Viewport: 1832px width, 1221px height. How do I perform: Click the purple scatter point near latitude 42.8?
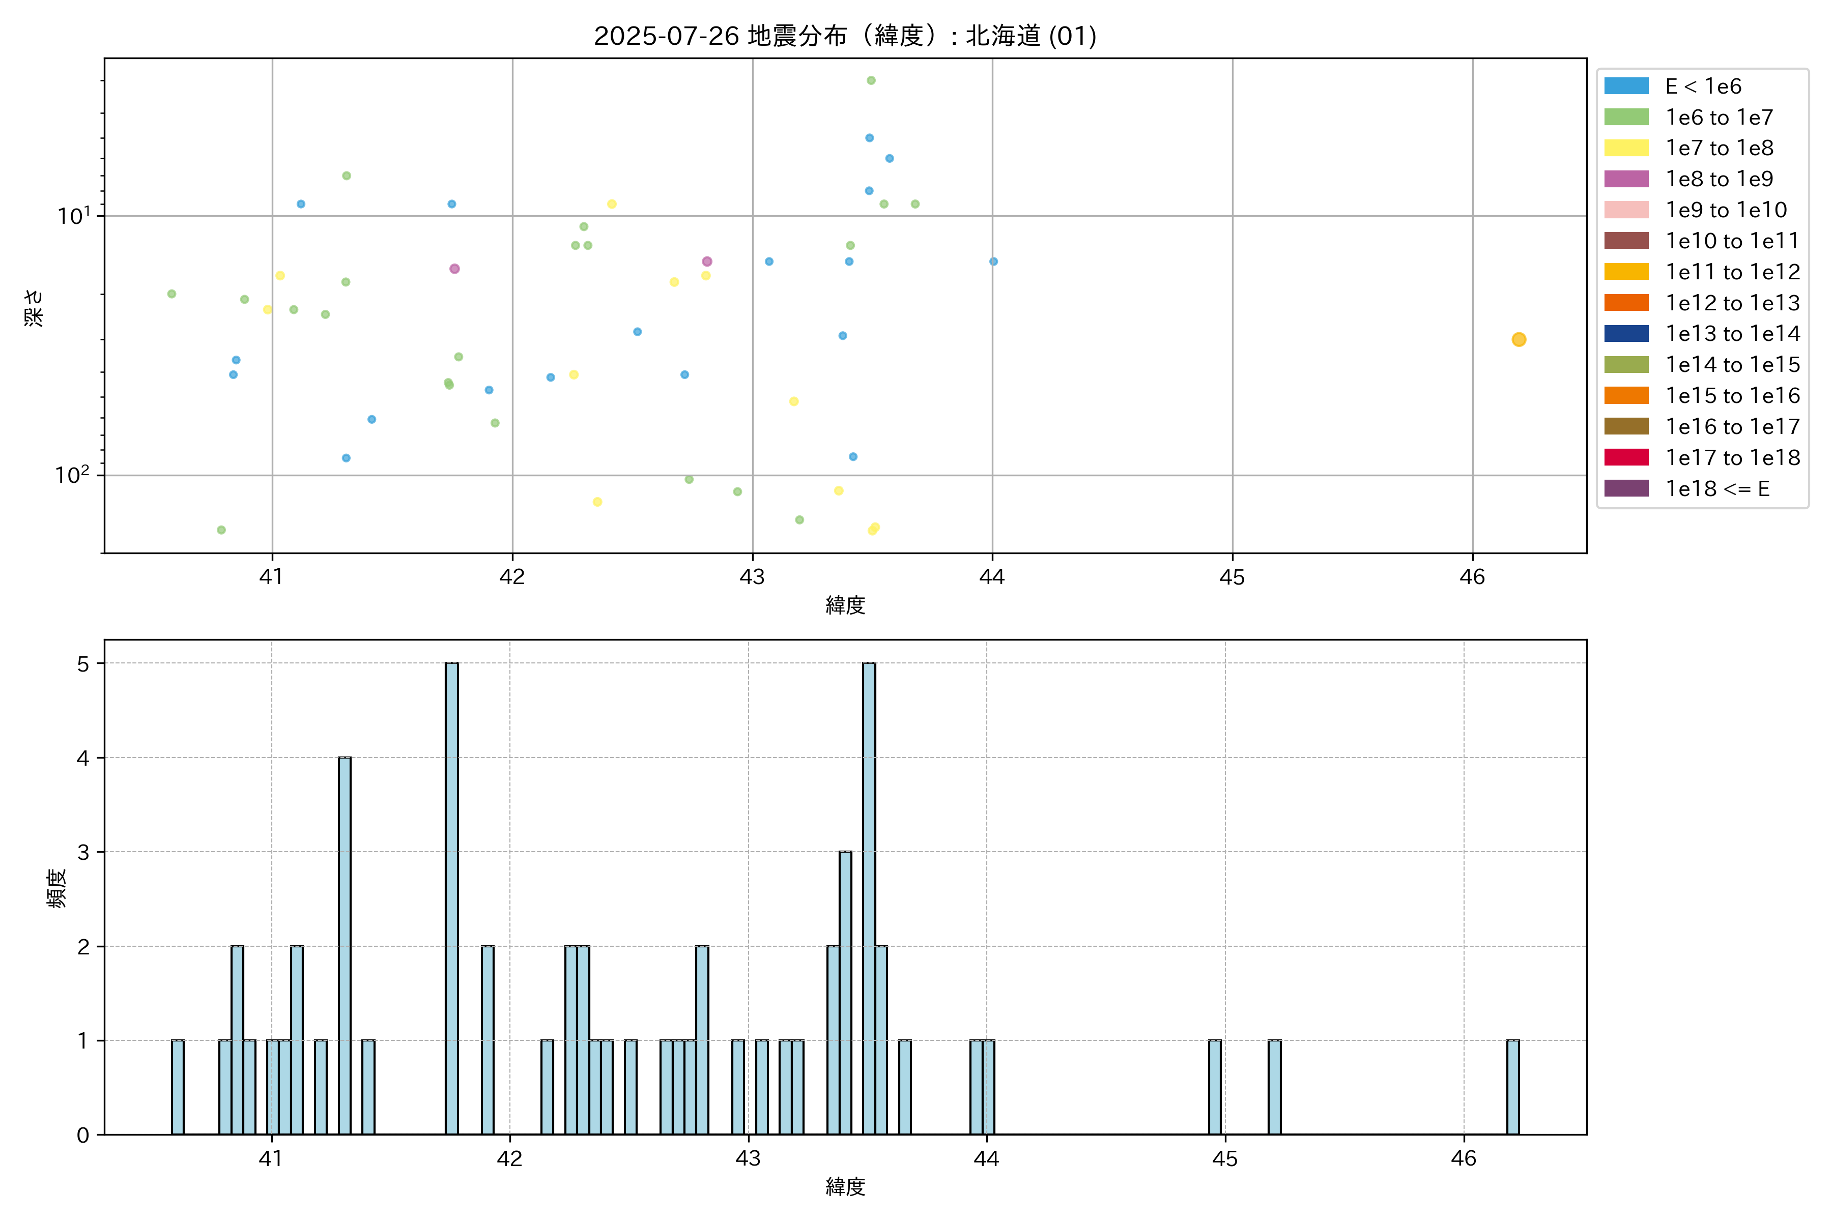pos(706,261)
